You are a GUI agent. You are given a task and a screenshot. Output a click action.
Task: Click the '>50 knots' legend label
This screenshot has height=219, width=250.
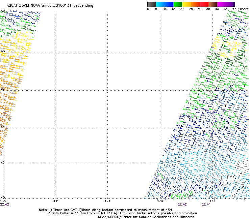click(240, 9)
